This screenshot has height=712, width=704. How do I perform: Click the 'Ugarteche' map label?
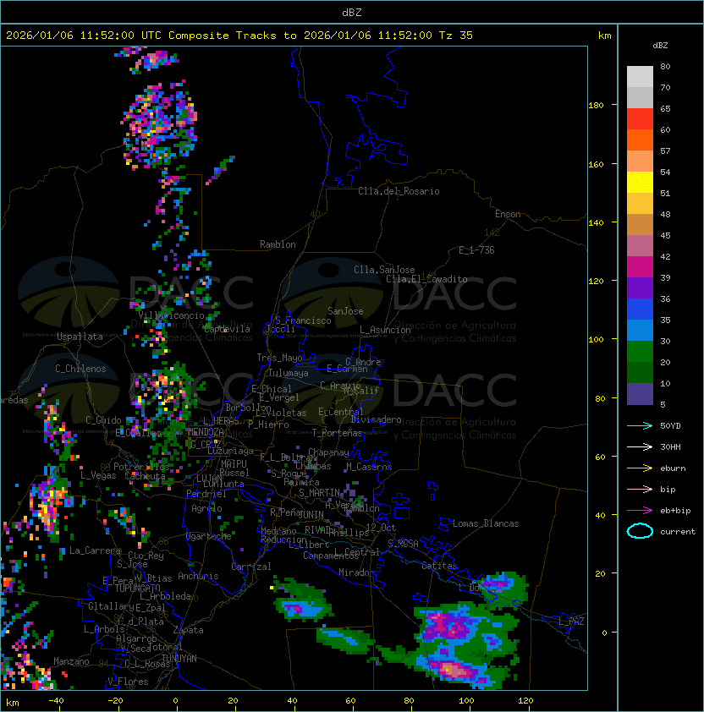click(x=209, y=536)
